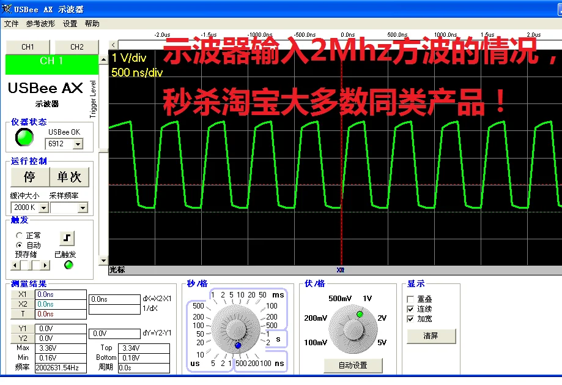The image size is (562, 385).
Task: Click the left arrow above the waveform
Action: tap(113, 45)
